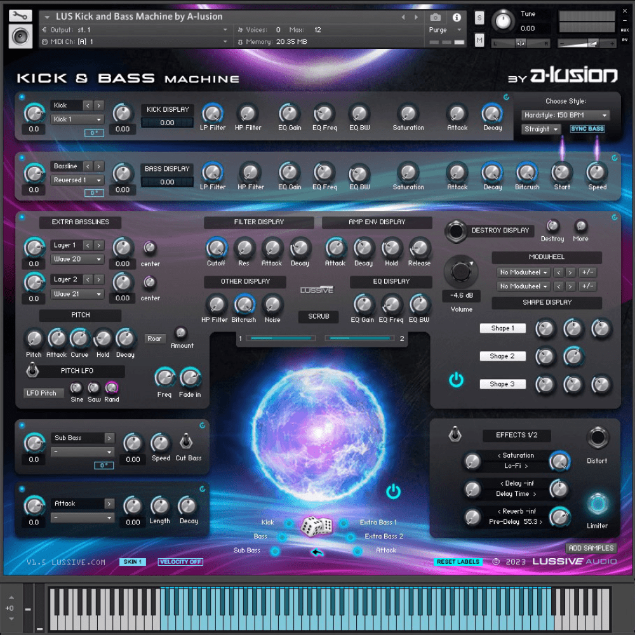Image resolution: width=635 pixels, height=635 pixels.
Task: Click the Kick LP Filter knob
Action: point(213,114)
